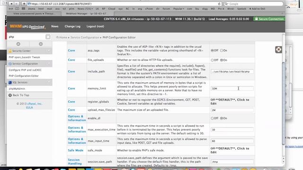This screenshot has width=303, height=170.
Task: Click the Google search magnifier icon
Action: (226, 4)
